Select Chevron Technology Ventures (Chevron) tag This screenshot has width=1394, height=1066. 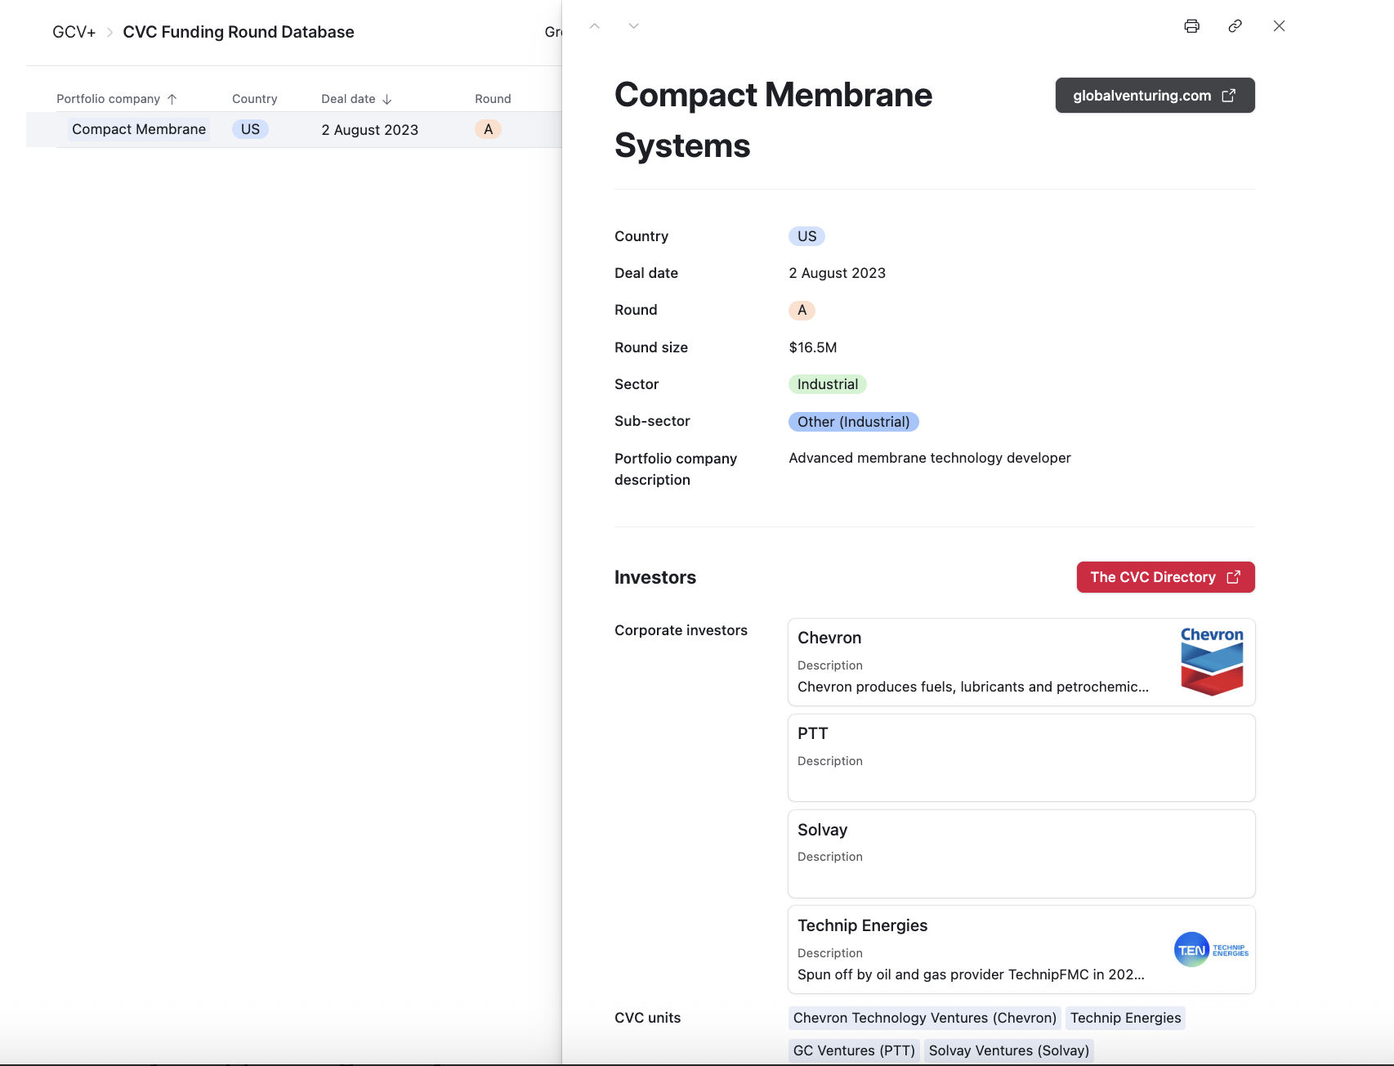pos(924,1018)
